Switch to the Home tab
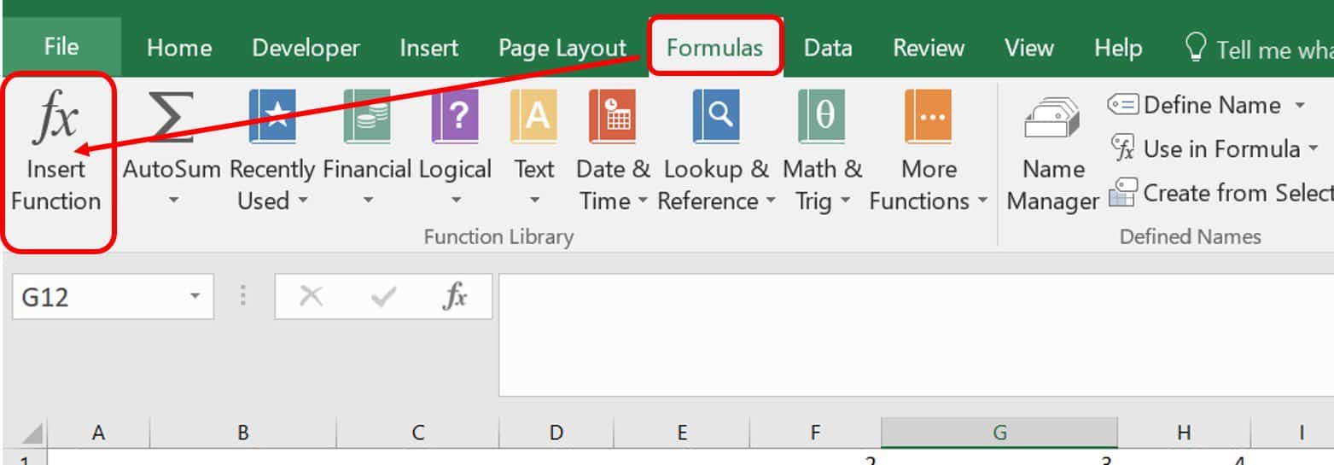The height and width of the screenshot is (465, 1334). (179, 48)
